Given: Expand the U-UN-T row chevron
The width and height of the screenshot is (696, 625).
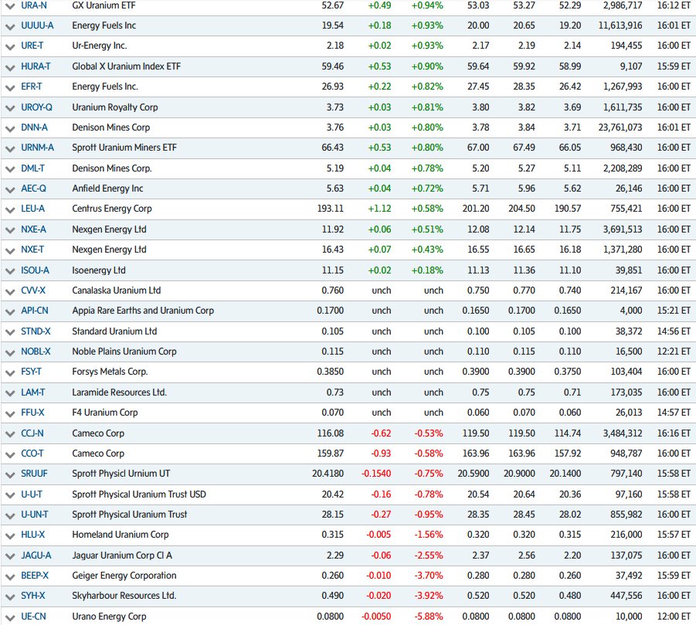Looking at the screenshot, I should 10,516.
